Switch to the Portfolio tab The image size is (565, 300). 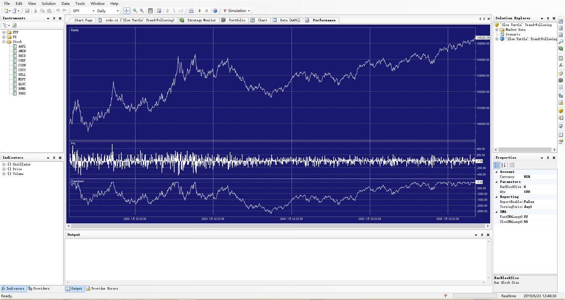[234, 20]
